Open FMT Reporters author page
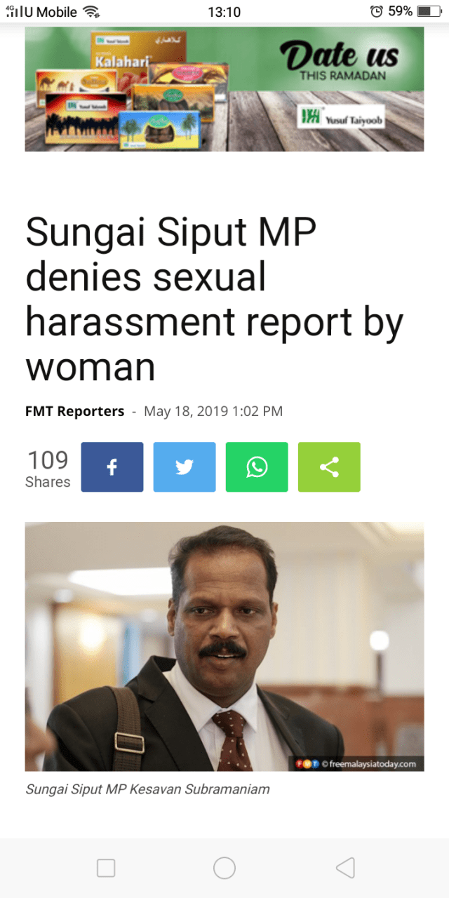 (74, 411)
